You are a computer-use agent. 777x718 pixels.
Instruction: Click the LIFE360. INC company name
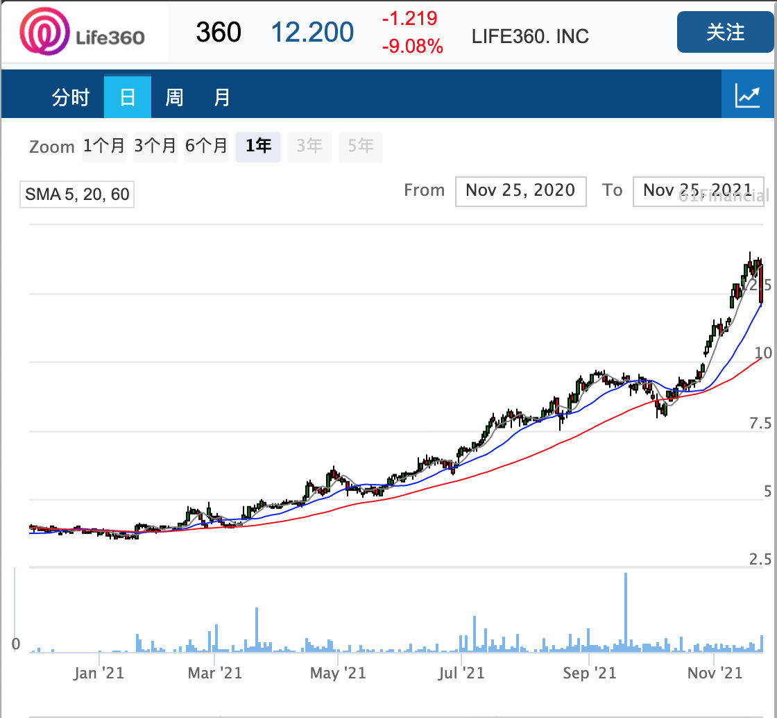[531, 35]
